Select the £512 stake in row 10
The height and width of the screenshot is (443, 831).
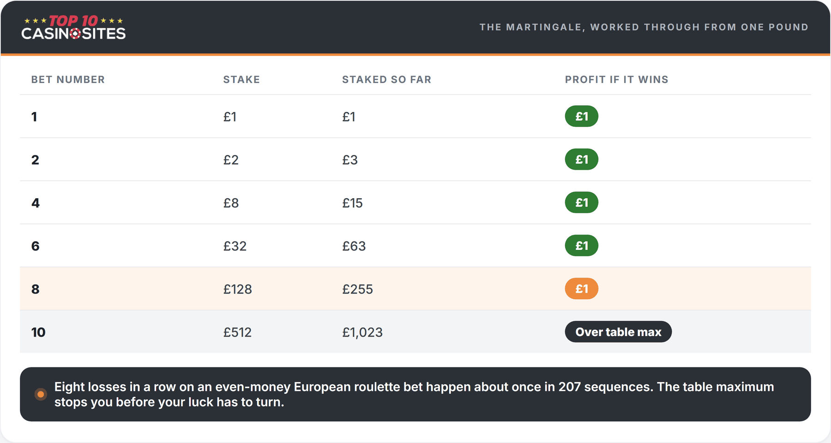coord(237,332)
